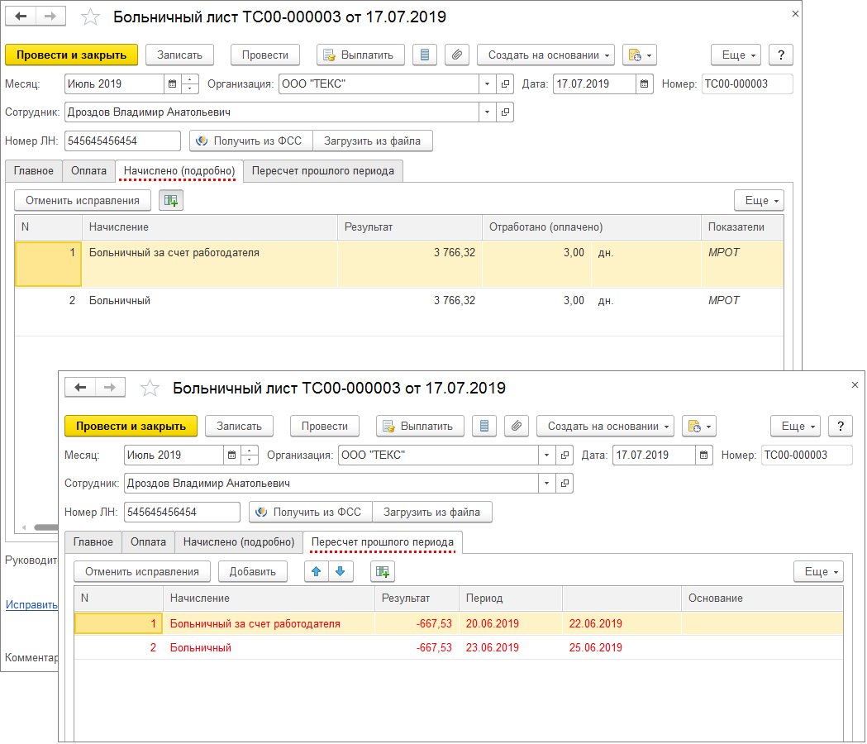
Task: Open the document movements list icon in back window
Action: tap(425, 55)
